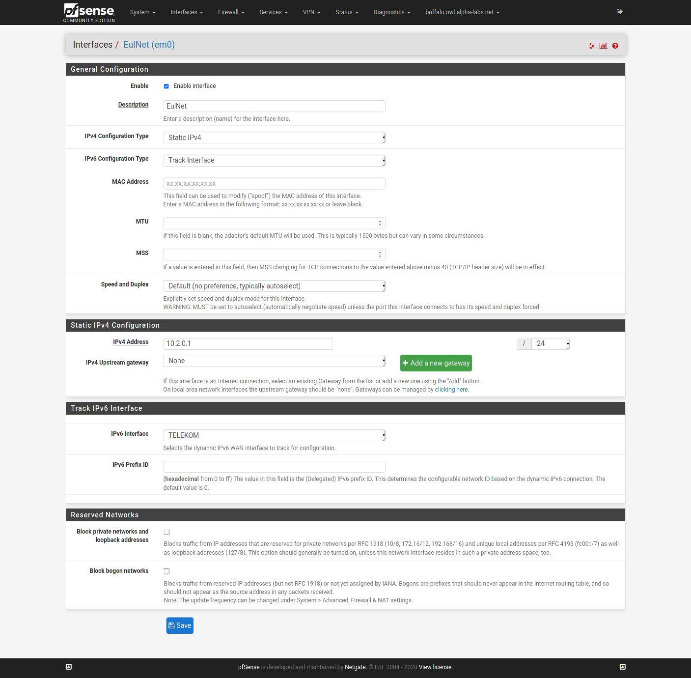Check Block bogon networks
This screenshot has width=691, height=678.
(167, 571)
